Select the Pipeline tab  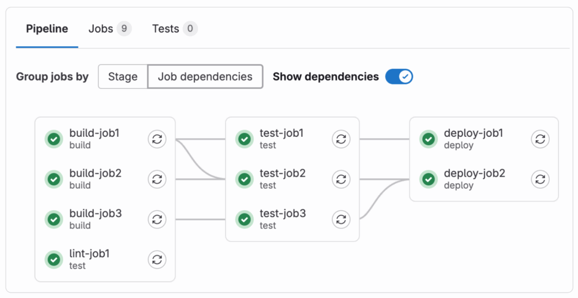coord(47,29)
